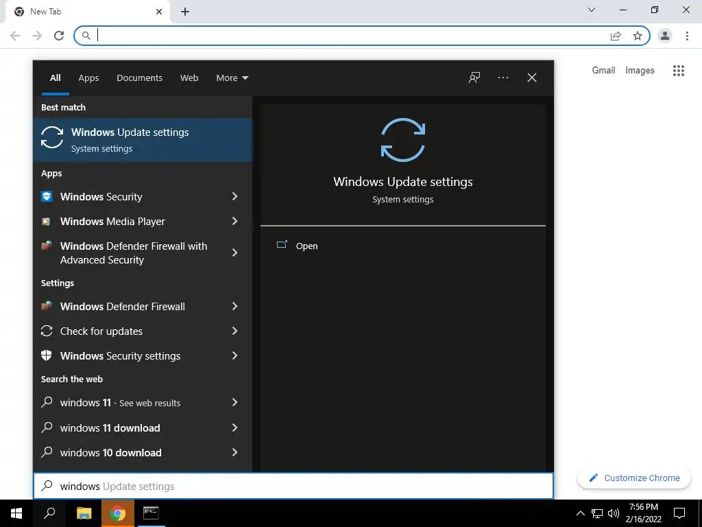Select Windows Update settings best match
The height and width of the screenshot is (527, 702).
point(143,140)
